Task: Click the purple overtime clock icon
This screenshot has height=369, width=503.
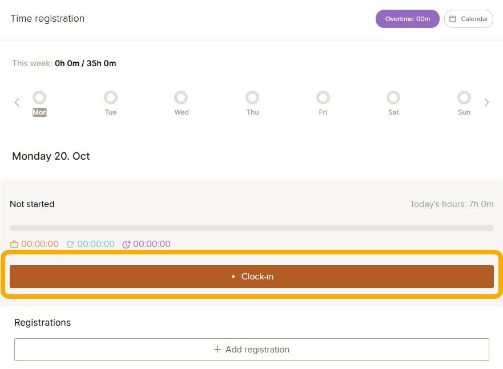Action: coord(126,244)
